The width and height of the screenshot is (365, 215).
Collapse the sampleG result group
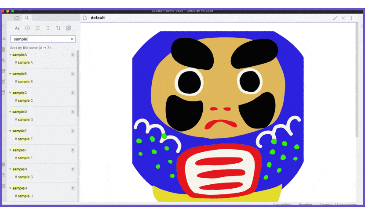pos(10,169)
